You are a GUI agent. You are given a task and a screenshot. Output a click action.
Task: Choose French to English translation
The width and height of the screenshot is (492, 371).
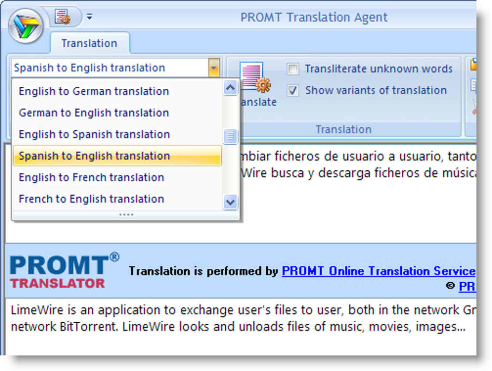pos(117,199)
